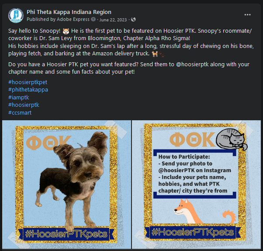Click the #HoosierPTKpets banner on participate image

point(193,232)
